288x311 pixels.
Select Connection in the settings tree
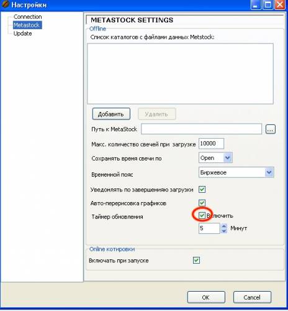[27, 17]
